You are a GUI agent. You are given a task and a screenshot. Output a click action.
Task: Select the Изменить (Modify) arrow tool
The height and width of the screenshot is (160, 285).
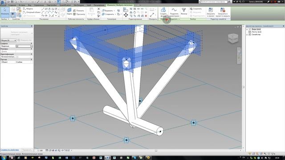click(x=5, y=12)
